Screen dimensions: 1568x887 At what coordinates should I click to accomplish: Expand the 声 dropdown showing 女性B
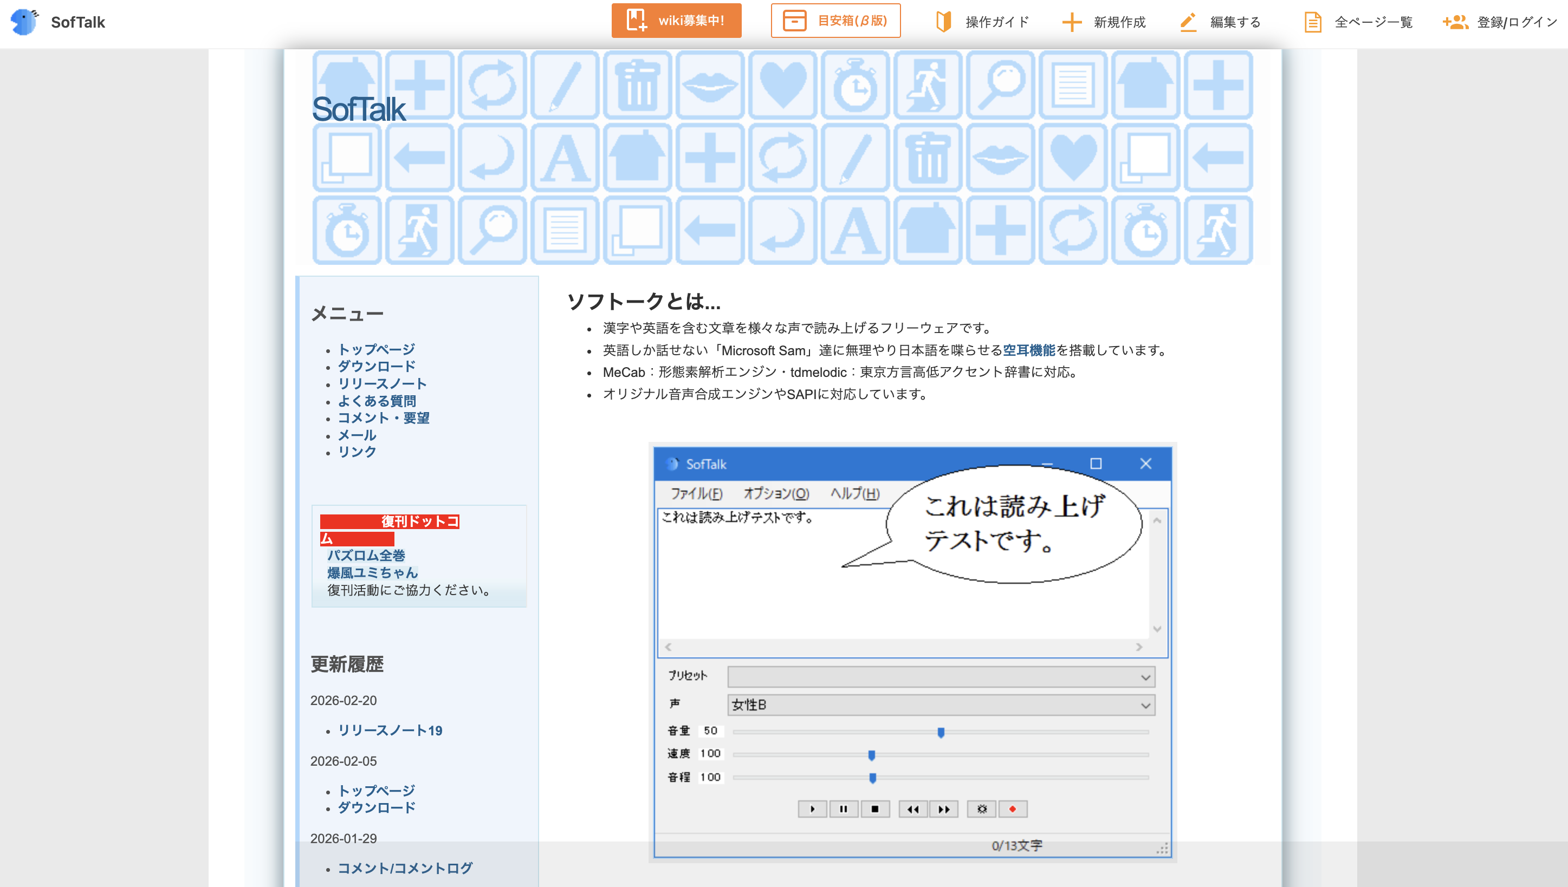pyautogui.click(x=941, y=706)
